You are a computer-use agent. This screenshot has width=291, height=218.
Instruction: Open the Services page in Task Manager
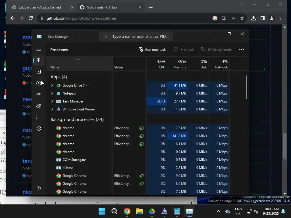(x=39, y=129)
